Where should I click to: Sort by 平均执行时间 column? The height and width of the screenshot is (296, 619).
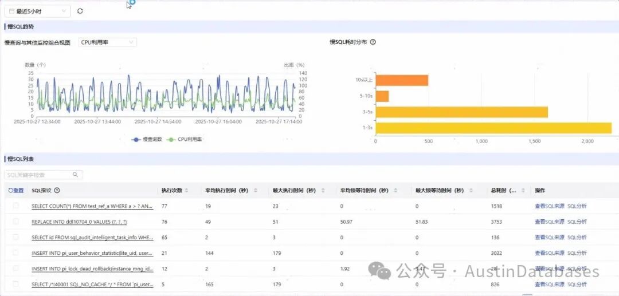click(x=256, y=191)
